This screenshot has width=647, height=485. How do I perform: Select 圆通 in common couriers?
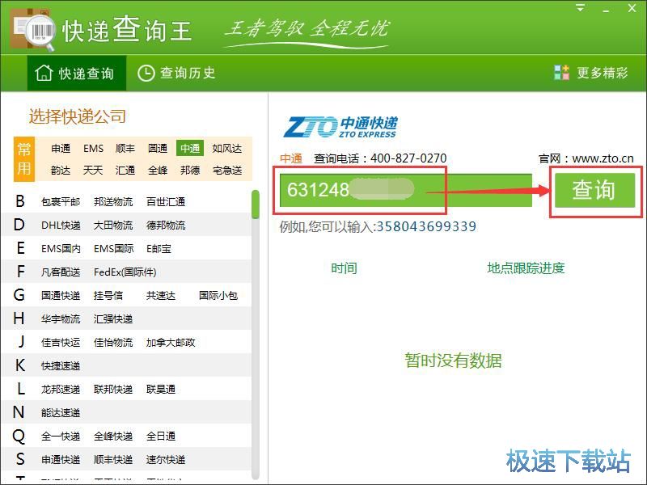158,149
